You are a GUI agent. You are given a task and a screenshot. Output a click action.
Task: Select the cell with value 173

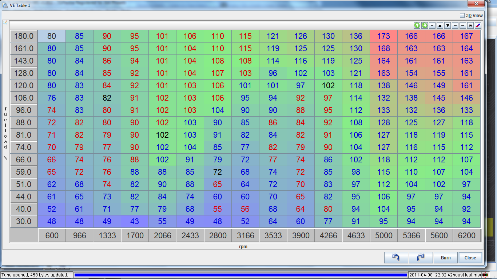coord(384,36)
